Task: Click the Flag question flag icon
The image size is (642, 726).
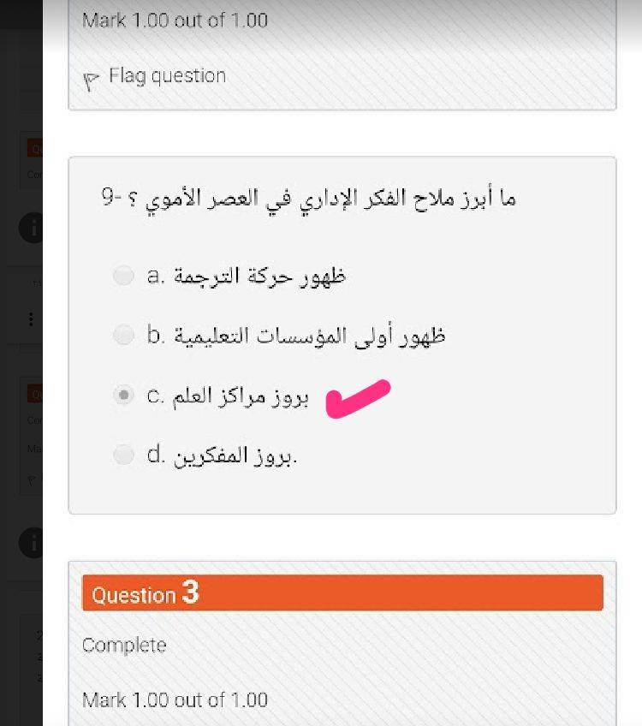Action: point(90,80)
